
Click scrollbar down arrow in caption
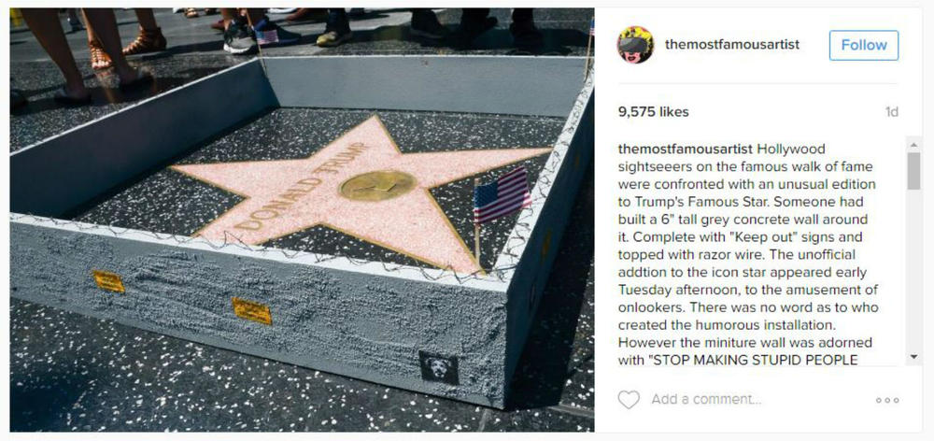[x=913, y=357]
